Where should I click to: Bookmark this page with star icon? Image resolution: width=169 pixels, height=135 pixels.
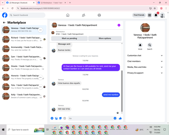tap(155, 8)
